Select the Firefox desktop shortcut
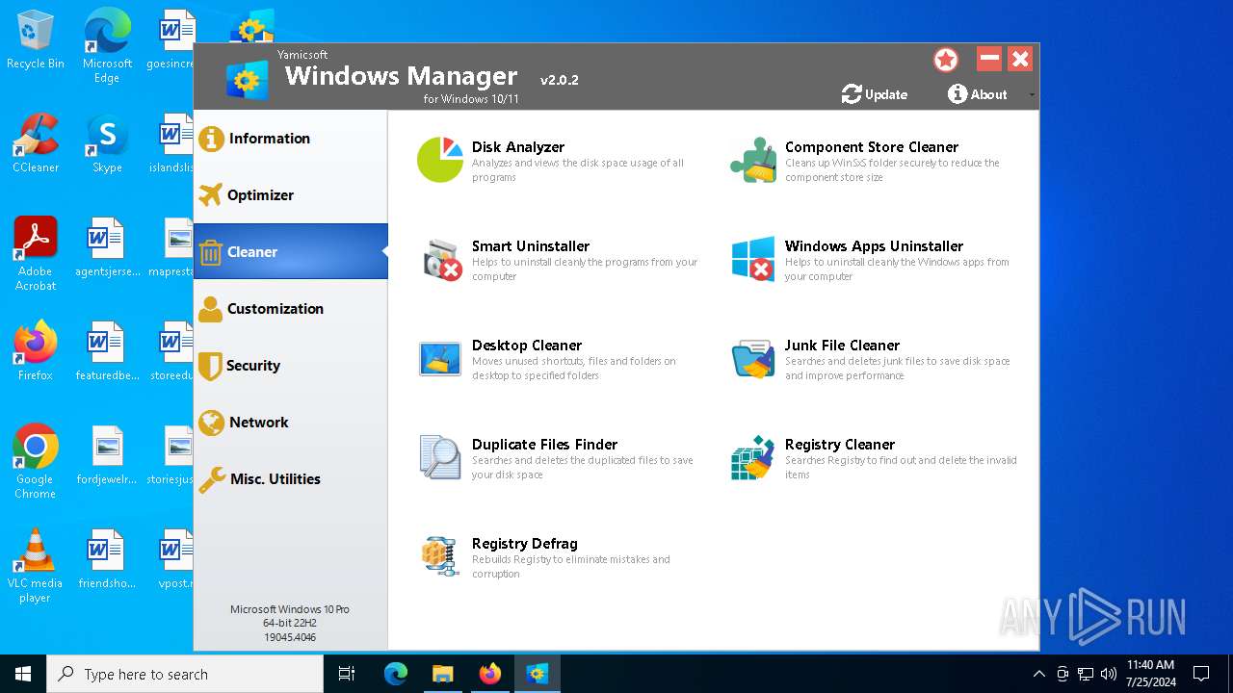The width and height of the screenshot is (1233, 693). (36, 352)
